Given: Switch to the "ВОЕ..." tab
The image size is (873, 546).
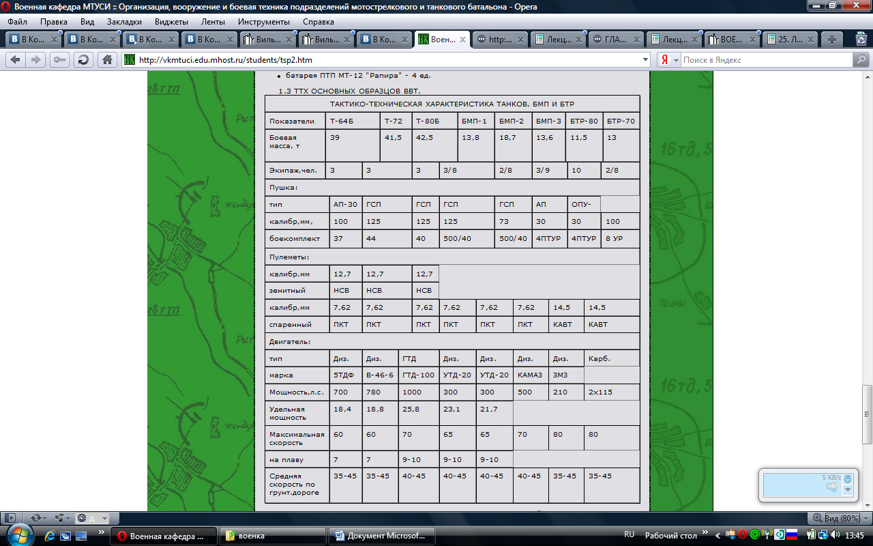Looking at the screenshot, I should point(731,40).
